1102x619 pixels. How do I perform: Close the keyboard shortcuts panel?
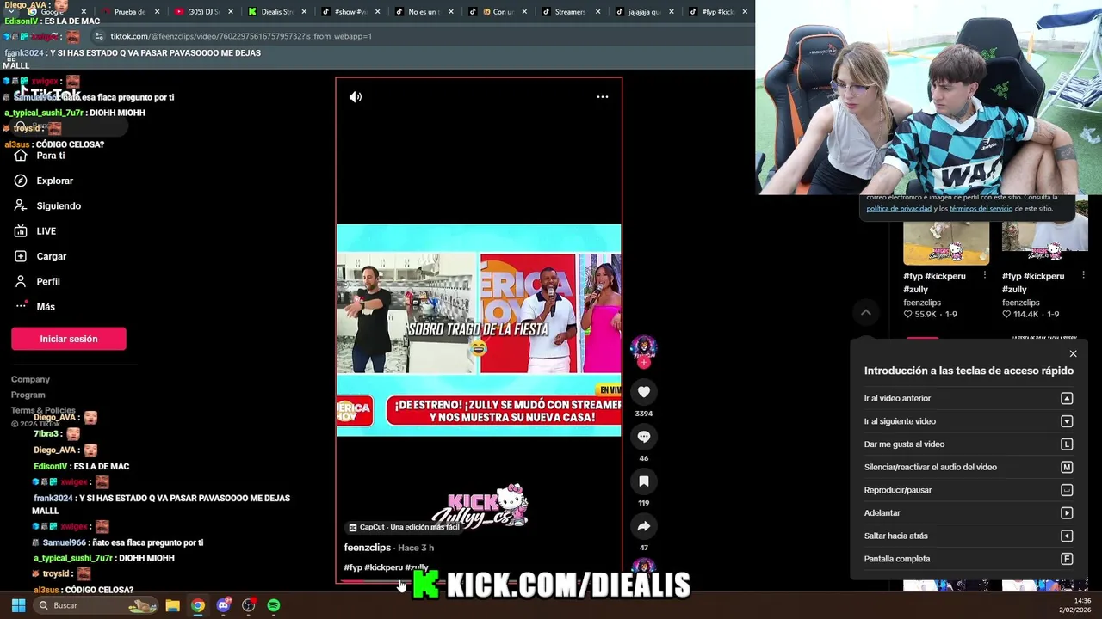pyautogui.click(x=1073, y=354)
